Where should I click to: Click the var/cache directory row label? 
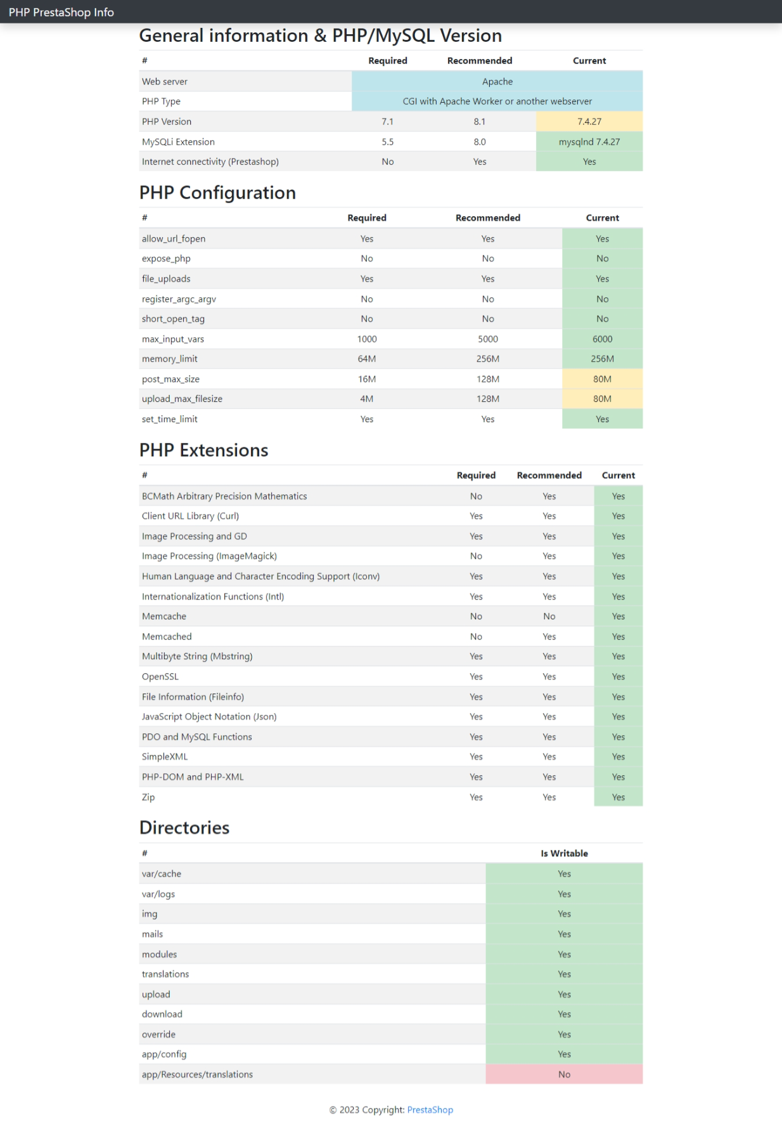[x=162, y=874]
